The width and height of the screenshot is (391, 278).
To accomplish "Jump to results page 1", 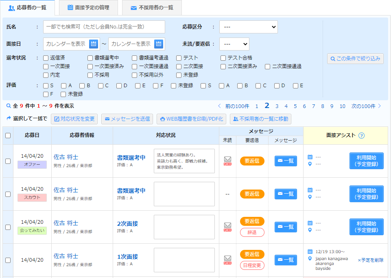I will 257,106.
